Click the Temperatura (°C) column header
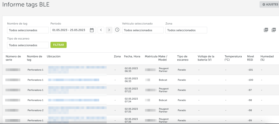Image resolution: width=279 pixels, height=124 pixels. click(x=233, y=58)
